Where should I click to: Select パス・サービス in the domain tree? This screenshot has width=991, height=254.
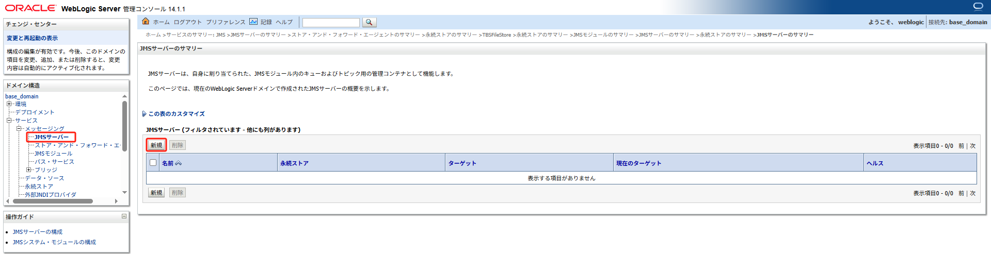pos(54,162)
